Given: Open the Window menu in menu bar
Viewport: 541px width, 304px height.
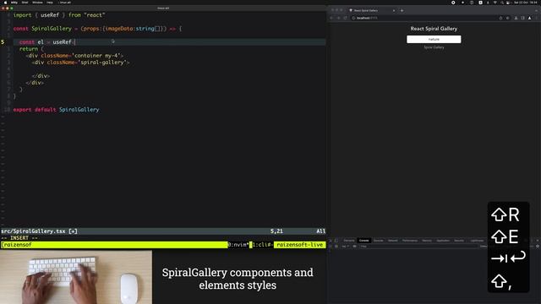Looking at the screenshot, I should pos(37,3).
